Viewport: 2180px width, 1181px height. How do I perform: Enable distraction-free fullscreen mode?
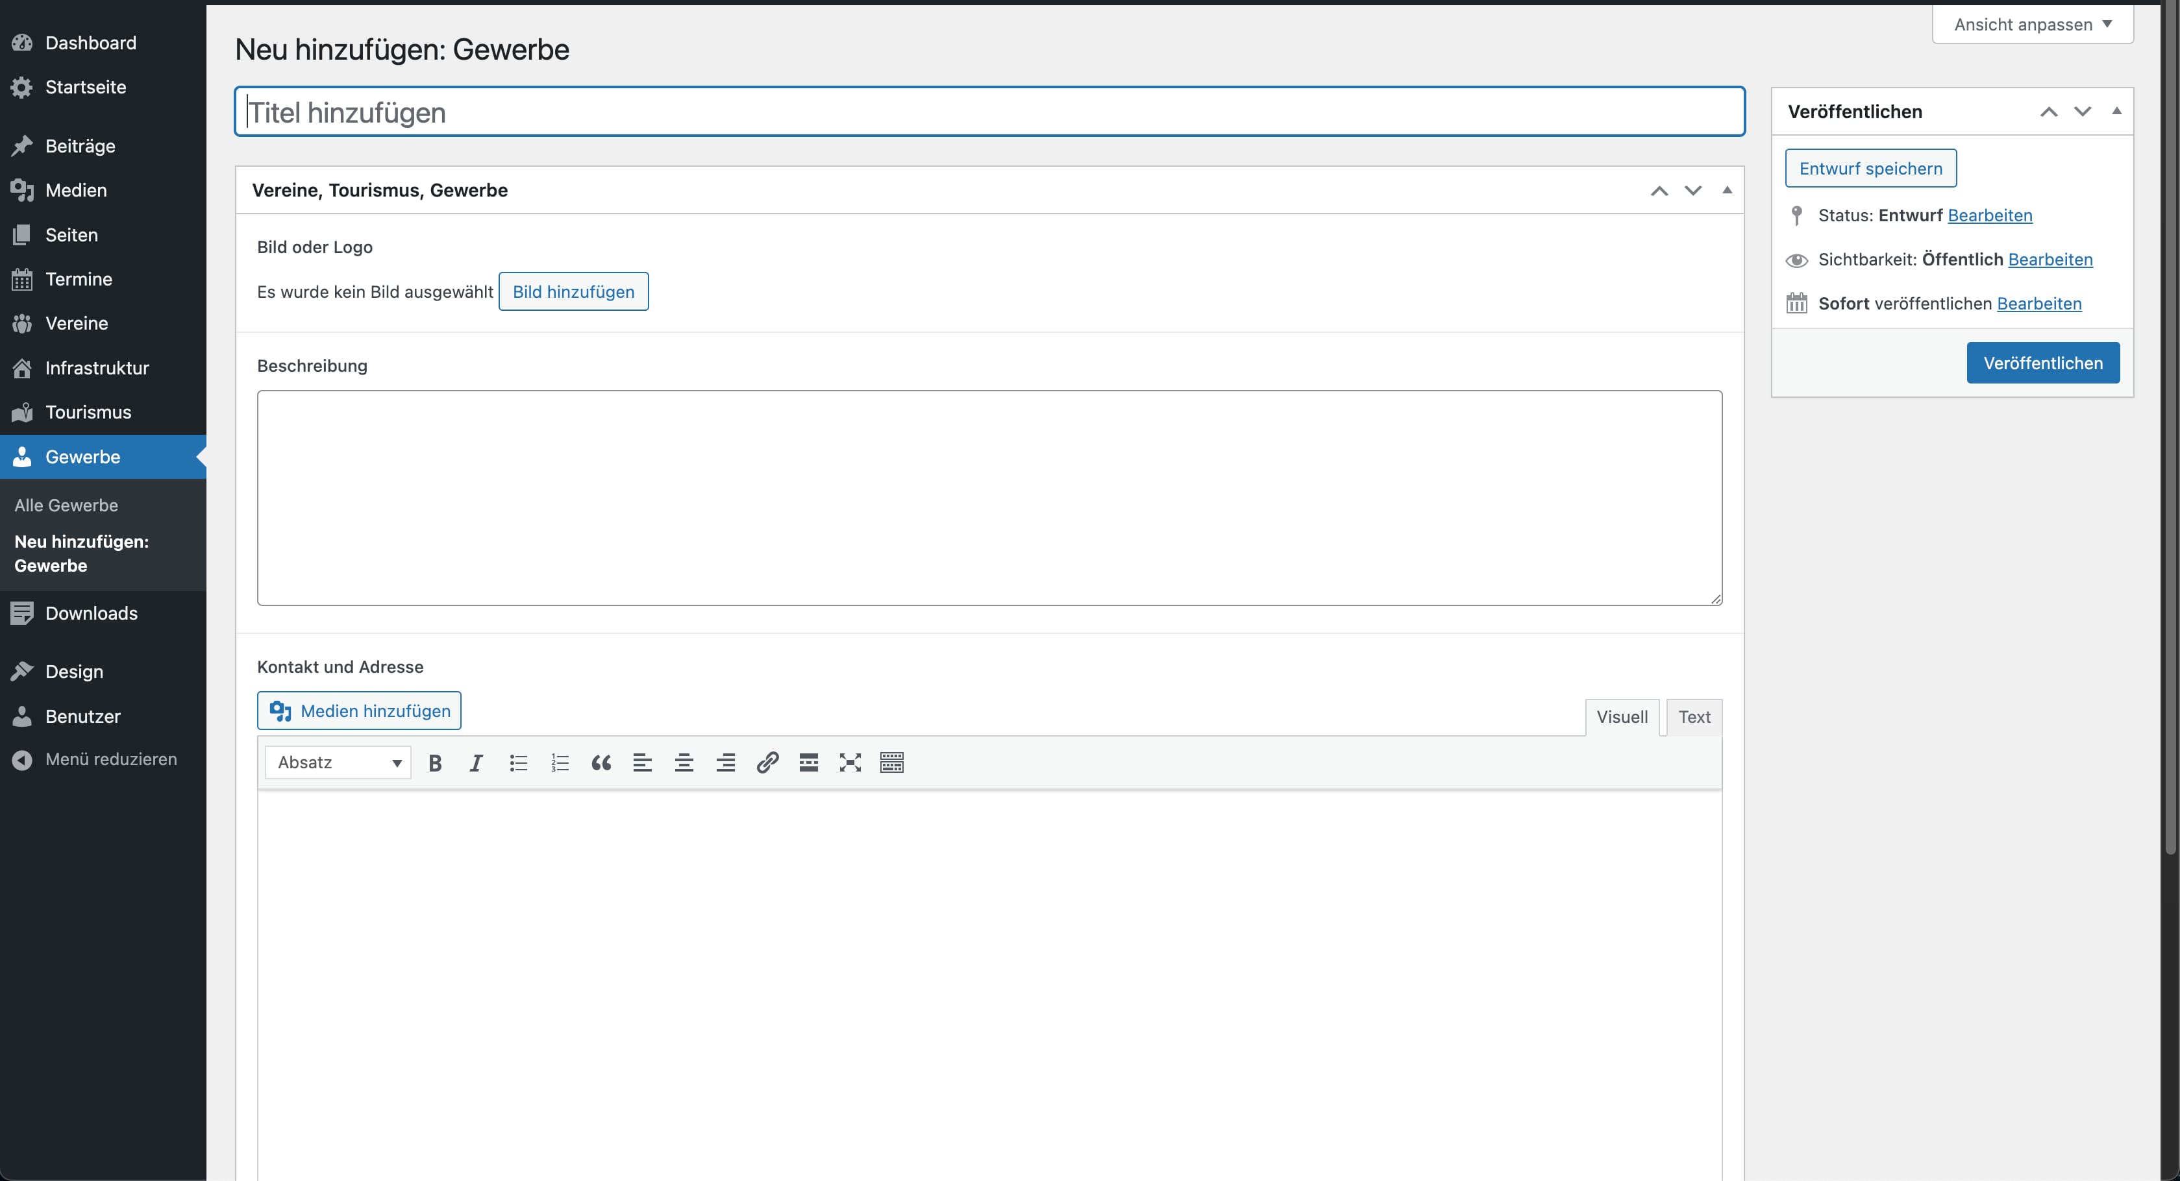point(850,763)
